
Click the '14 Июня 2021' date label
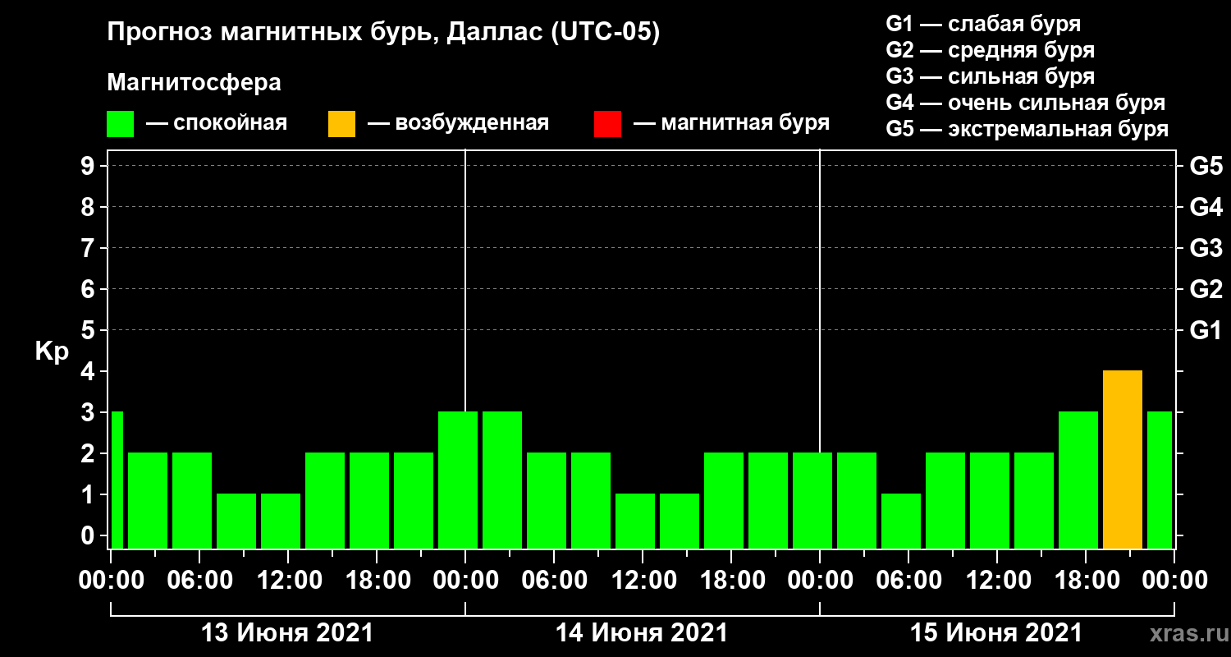click(642, 633)
